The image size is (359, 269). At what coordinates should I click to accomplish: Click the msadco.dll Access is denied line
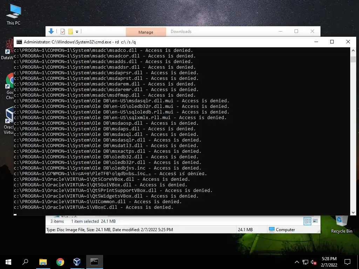pyautogui.click(x=103, y=50)
